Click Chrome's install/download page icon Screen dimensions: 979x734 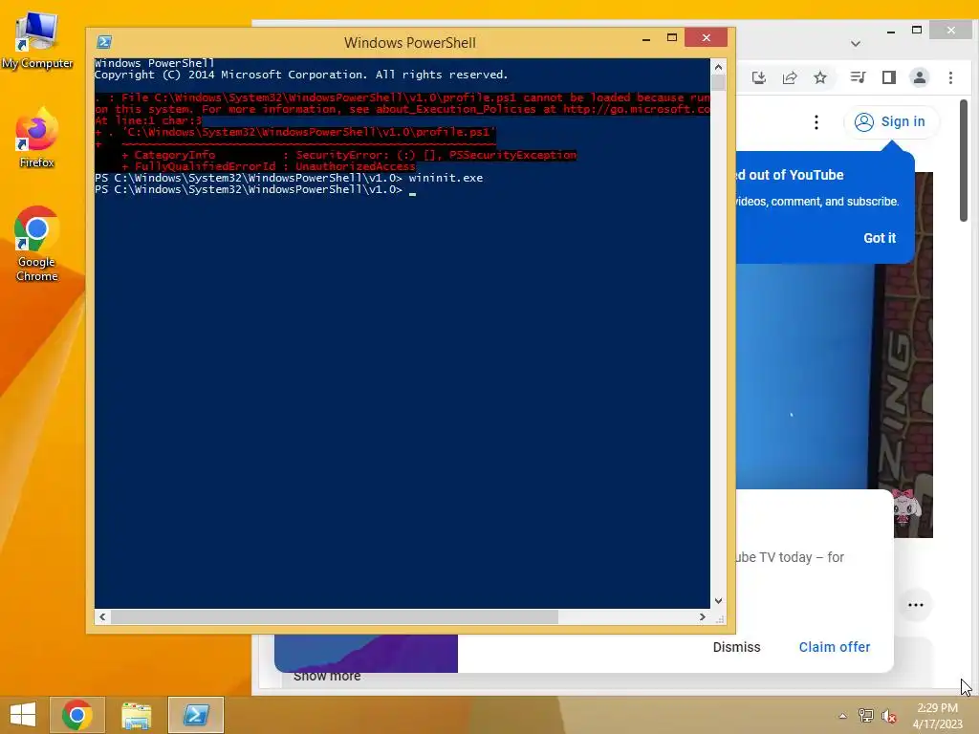pyautogui.click(x=758, y=77)
